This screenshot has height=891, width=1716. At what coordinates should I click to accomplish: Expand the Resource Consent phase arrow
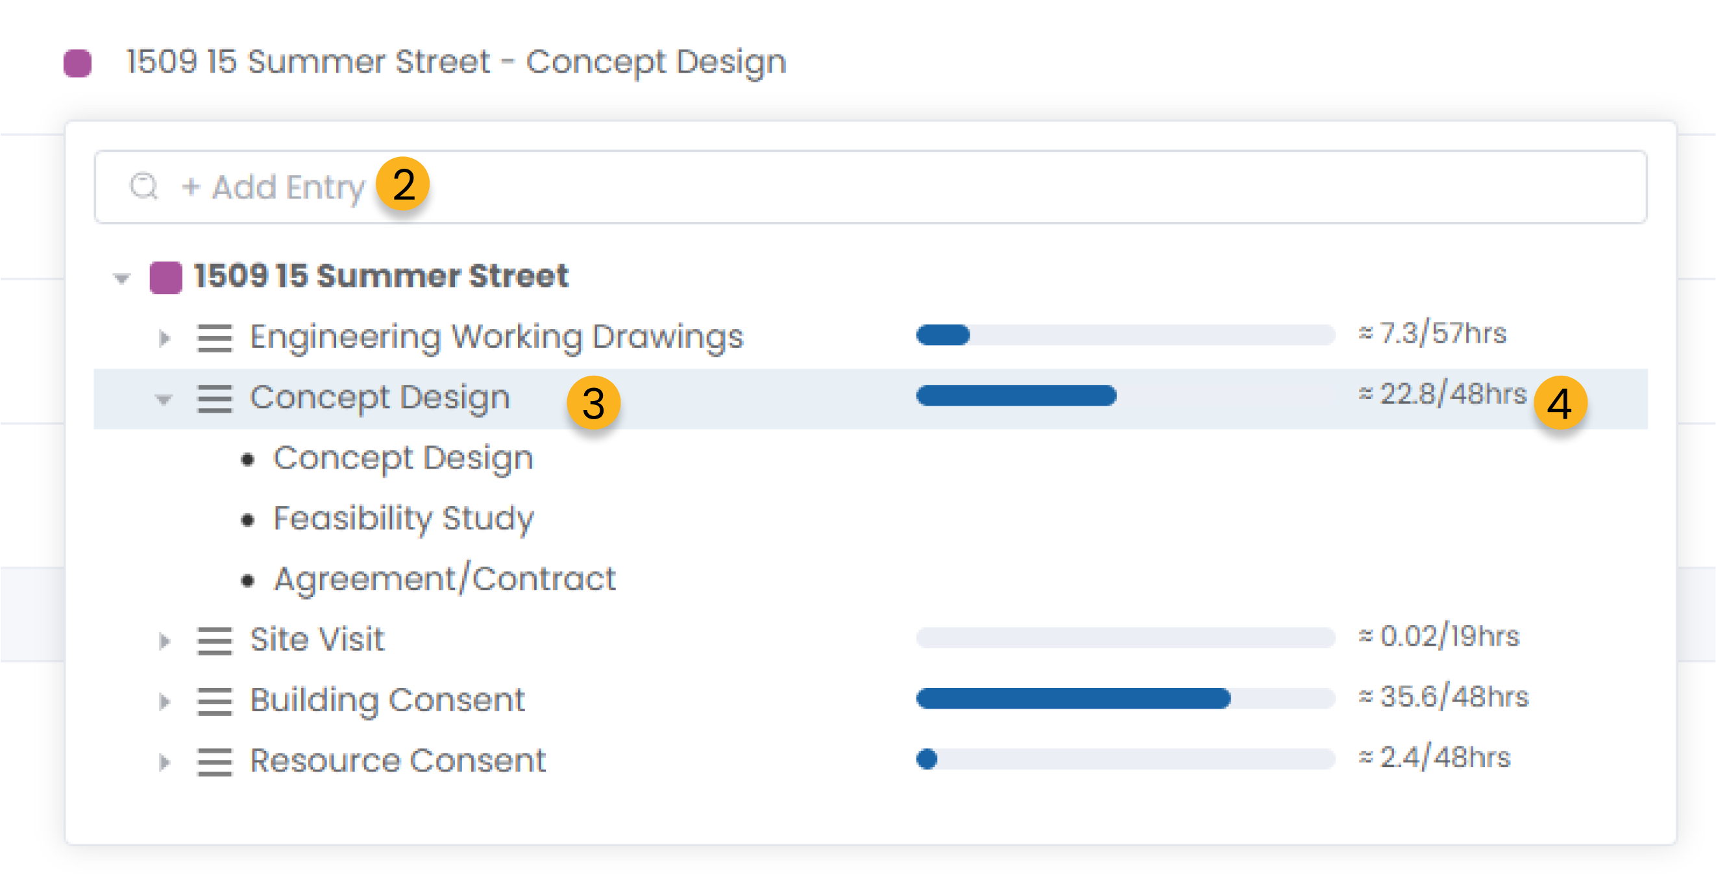(x=165, y=763)
